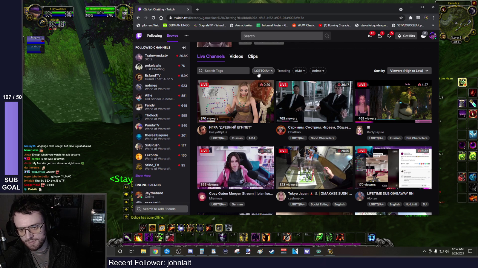Viewport: 478px width, 268px height.
Task: Switch to the Clips tab
Action: tap(253, 56)
